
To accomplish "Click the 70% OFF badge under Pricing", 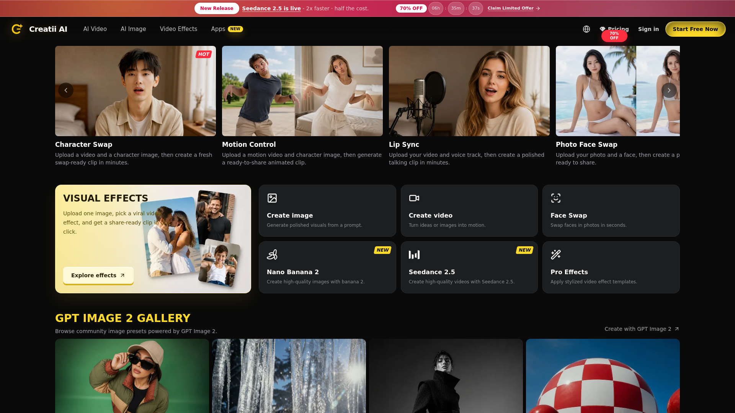I will 614,36.
